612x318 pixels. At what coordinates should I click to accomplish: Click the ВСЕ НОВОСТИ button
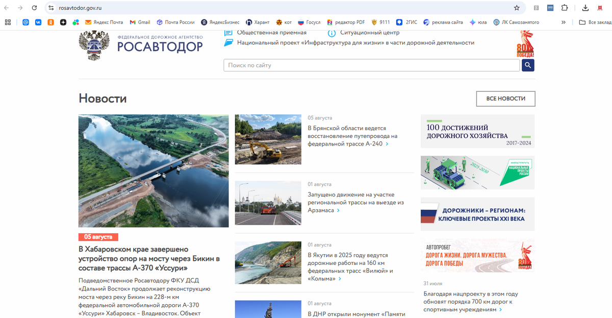tap(505, 99)
